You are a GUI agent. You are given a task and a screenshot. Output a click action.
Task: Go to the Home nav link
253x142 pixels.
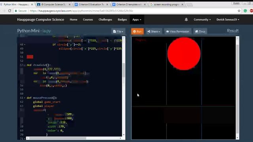(74, 19)
